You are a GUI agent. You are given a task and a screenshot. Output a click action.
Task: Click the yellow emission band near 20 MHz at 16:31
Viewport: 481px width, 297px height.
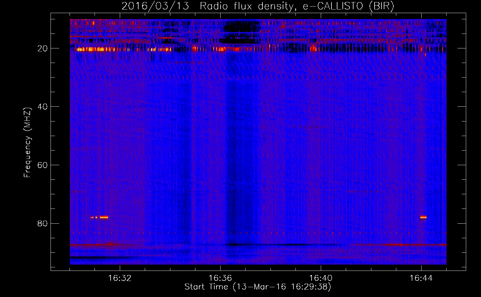(95, 49)
